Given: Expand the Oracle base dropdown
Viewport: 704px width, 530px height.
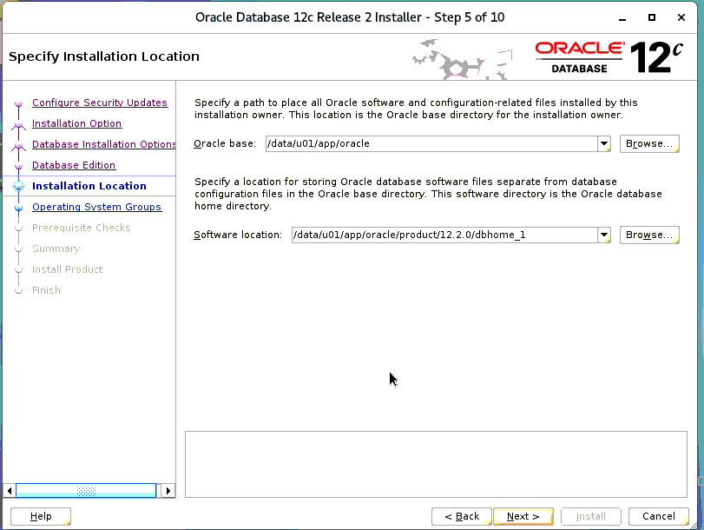Looking at the screenshot, I should [x=604, y=144].
